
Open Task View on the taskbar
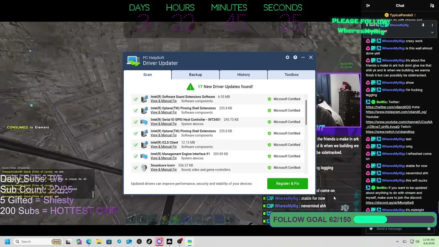68,242
